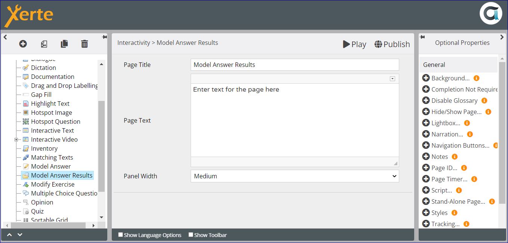Add the Narration optional property
The width and height of the screenshot is (508, 243).
click(426, 134)
